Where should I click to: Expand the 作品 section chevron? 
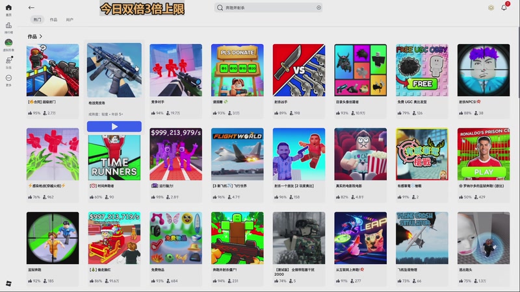[41, 36]
